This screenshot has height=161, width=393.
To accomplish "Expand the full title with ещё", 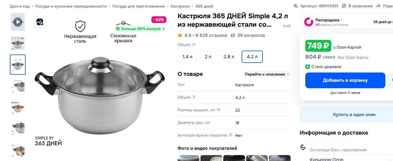I will [287, 26].
